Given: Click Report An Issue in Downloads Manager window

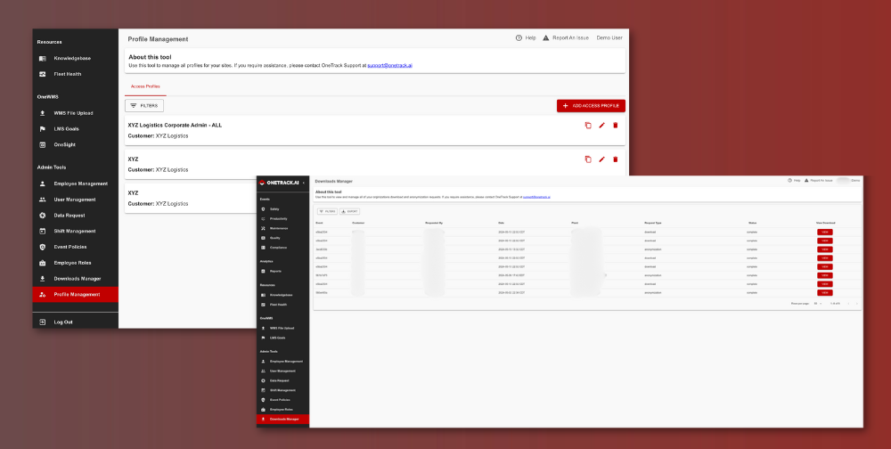Looking at the screenshot, I should [x=819, y=180].
